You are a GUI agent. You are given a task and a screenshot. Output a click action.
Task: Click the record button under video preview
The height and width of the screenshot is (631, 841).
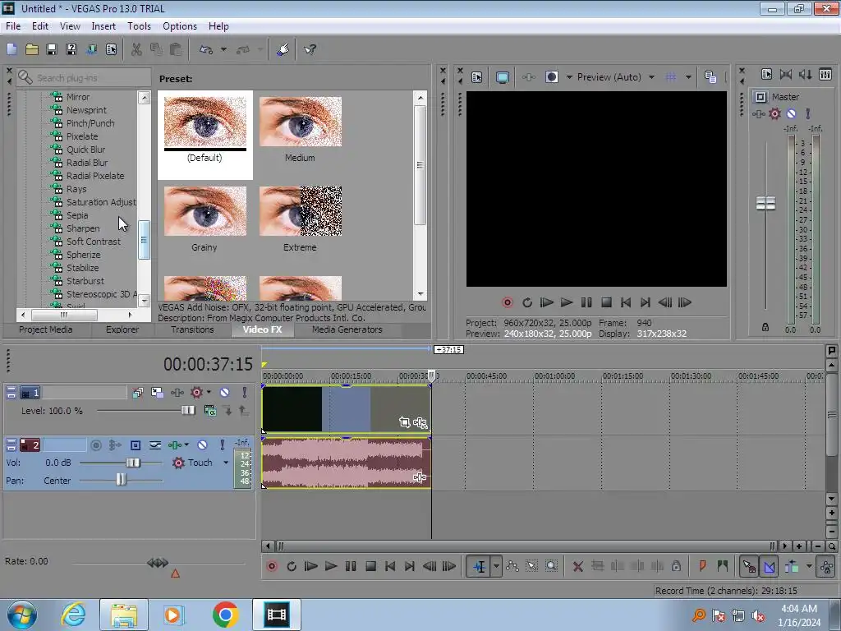tap(507, 302)
